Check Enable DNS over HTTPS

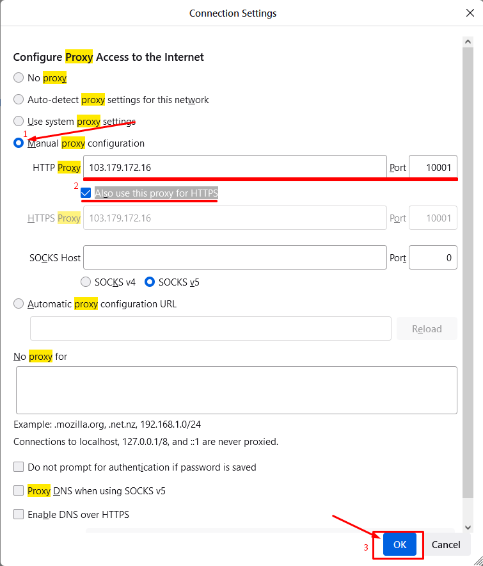19,515
